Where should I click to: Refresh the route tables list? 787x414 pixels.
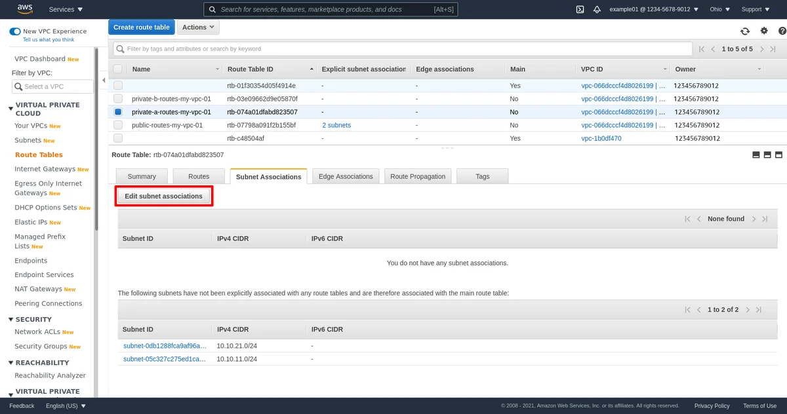pos(745,31)
